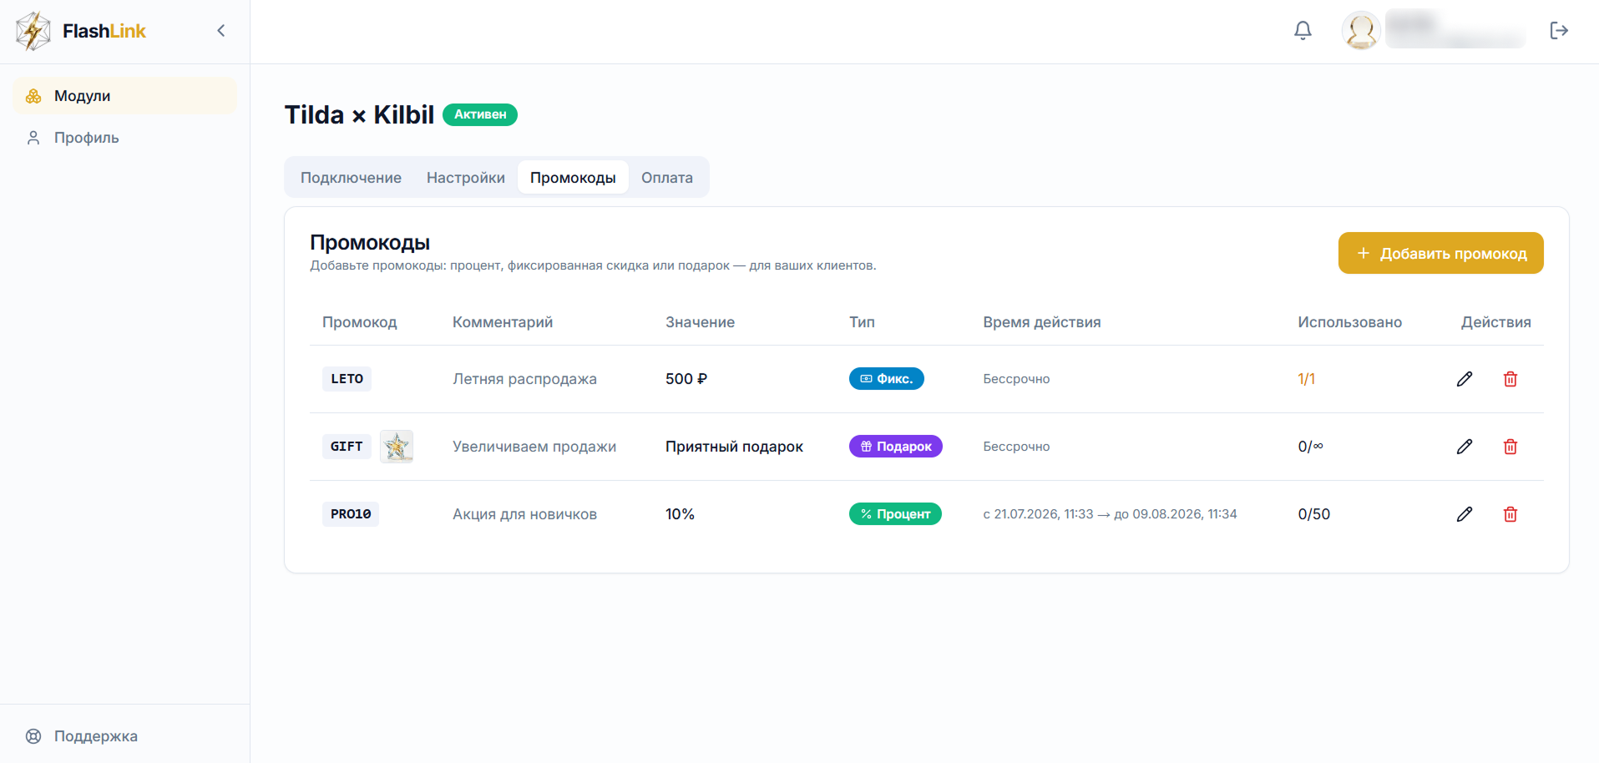1599x763 pixels.
Task: Click the Приятный подарок value
Action: point(734,447)
